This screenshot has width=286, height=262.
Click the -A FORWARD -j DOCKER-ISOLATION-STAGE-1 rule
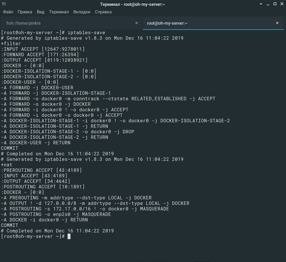pos(56,93)
